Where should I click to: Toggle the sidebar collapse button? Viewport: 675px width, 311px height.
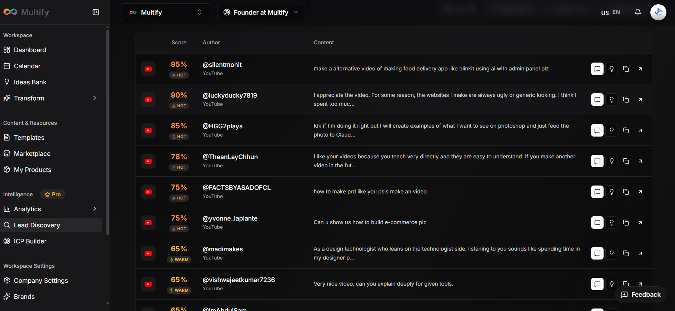95,12
